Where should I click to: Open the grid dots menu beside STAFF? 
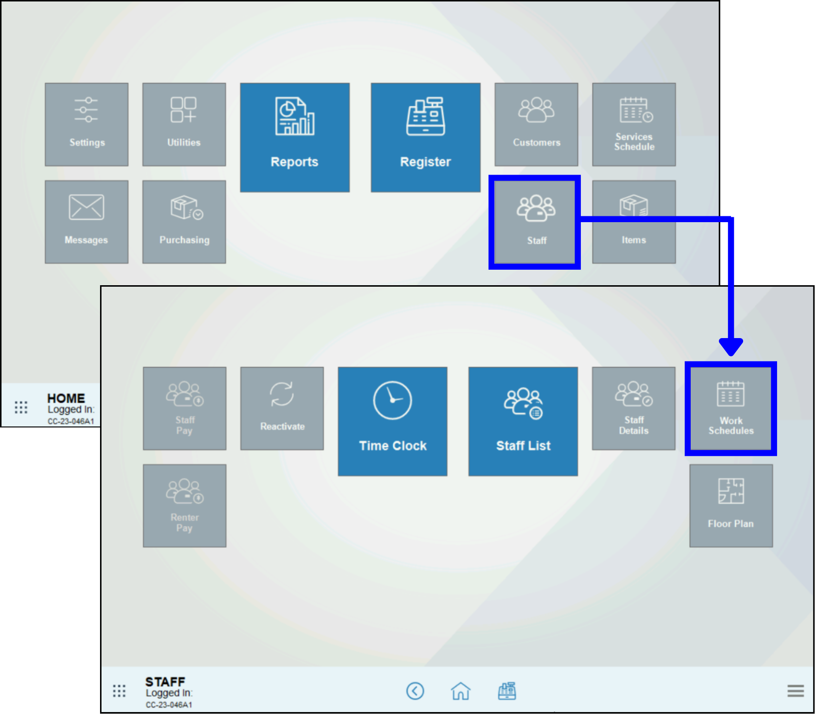pyautogui.click(x=119, y=691)
